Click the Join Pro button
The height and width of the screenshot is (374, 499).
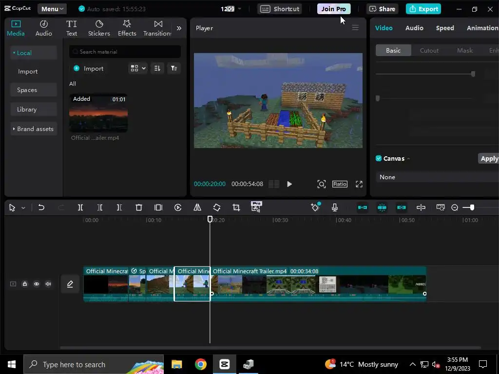click(x=334, y=9)
